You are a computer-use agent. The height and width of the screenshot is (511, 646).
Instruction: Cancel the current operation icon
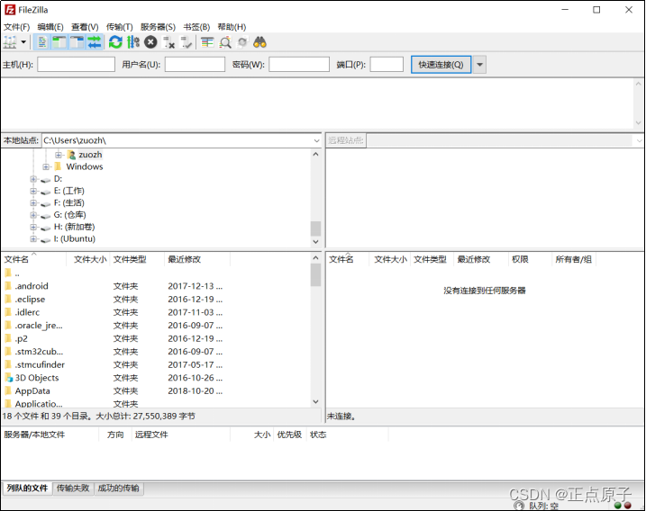[150, 42]
